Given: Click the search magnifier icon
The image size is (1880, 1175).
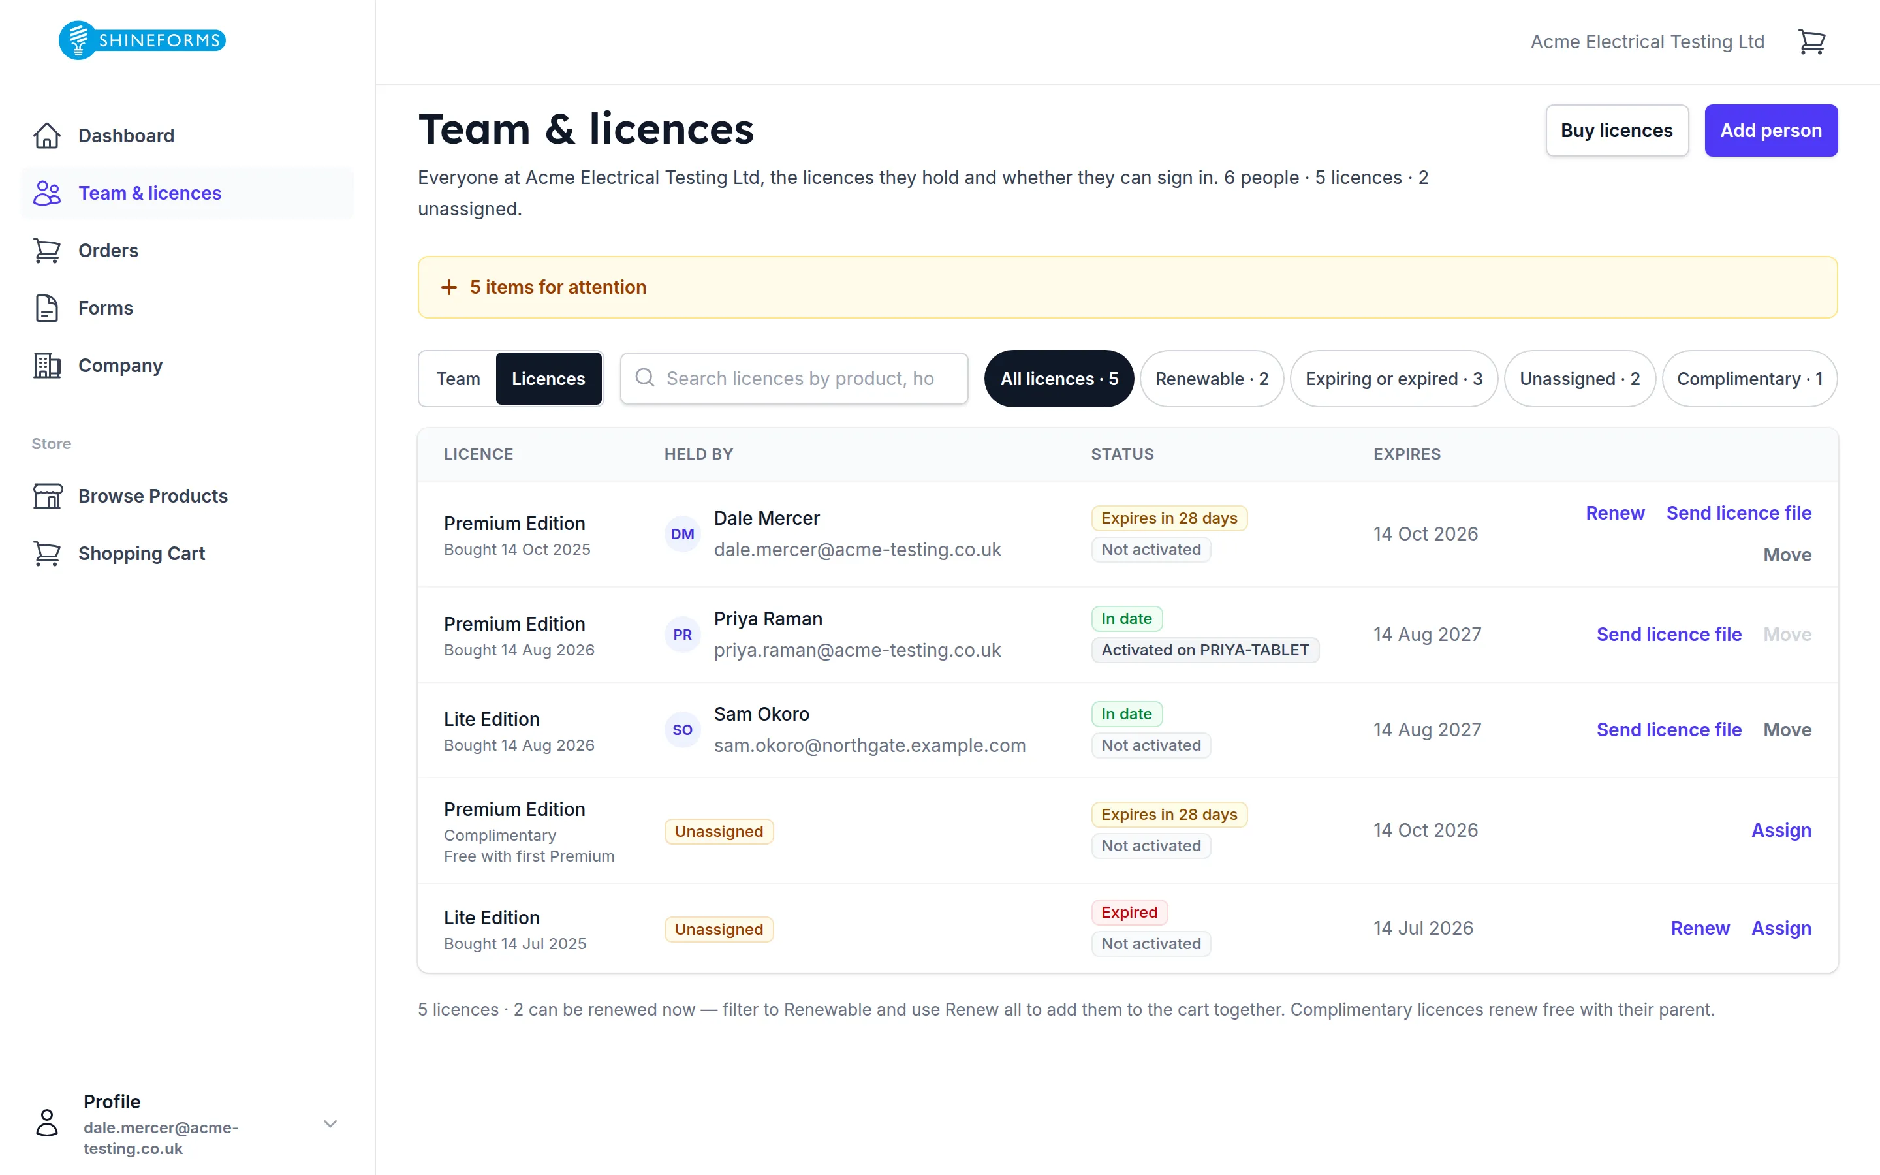Looking at the screenshot, I should [645, 378].
